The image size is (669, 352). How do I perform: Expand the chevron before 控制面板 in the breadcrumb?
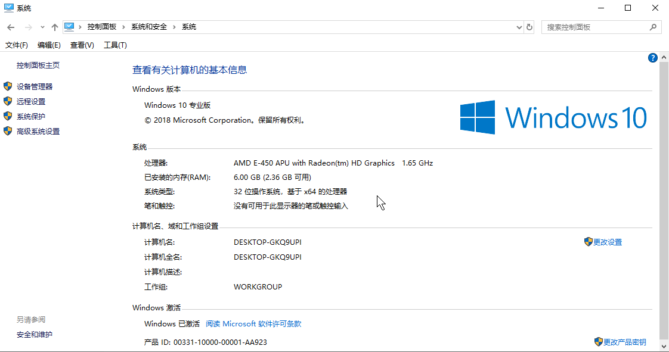click(80, 27)
